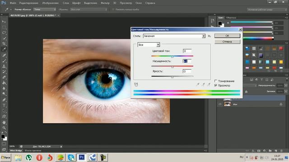Screen dimensions: 289x162
Task: Click the delete layer trash icon
Action: coord(281,151)
